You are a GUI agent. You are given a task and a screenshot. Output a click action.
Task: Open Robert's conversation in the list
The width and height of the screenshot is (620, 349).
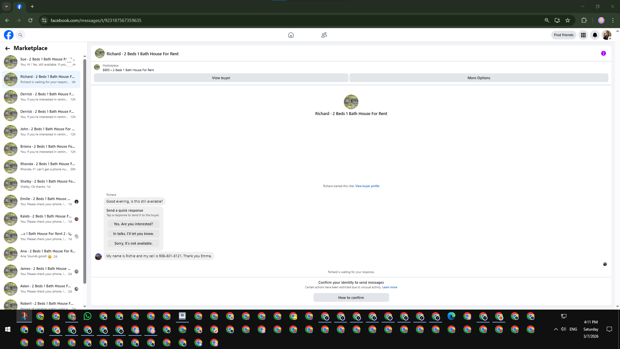[x=41, y=304]
